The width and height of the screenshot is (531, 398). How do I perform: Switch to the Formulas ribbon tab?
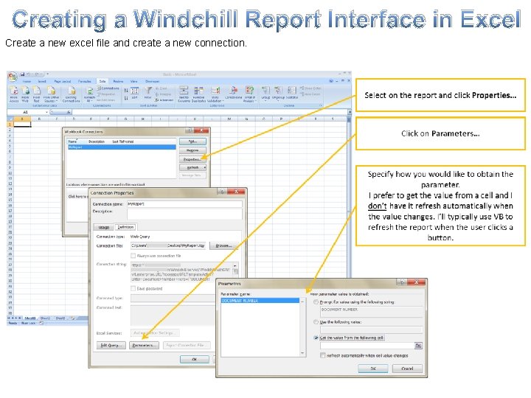pos(84,82)
